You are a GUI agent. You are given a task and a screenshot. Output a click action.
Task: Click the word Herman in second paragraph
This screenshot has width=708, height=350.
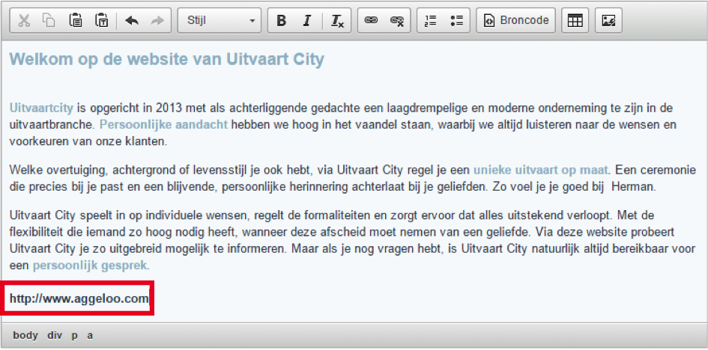[632, 188]
